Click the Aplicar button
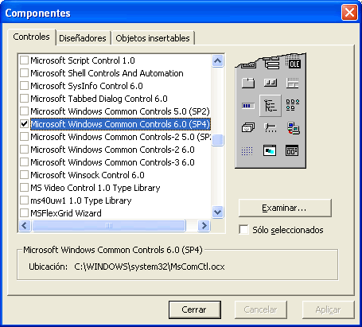 pos(328,309)
